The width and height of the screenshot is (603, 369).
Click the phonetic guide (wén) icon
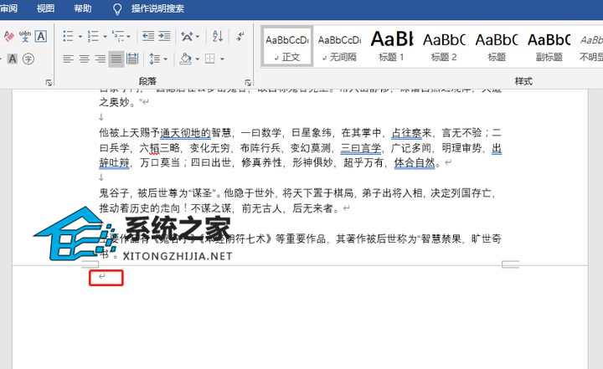click(x=25, y=36)
